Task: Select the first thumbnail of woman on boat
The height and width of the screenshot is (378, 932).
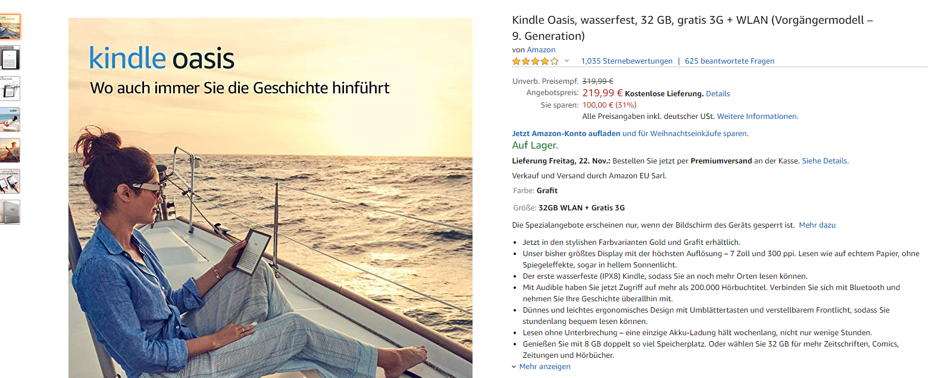Action: point(10,26)
